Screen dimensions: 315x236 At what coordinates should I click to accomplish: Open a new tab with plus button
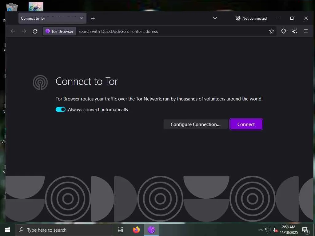pyautogui.click(x=93, y=18)
